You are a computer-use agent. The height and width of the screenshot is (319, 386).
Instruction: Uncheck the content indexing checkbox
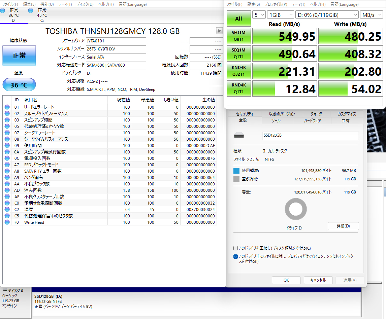point(236,256)
